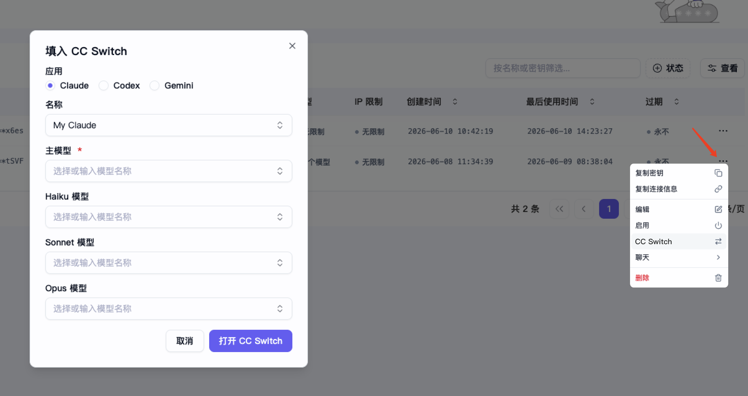The width and height of the screenshot is (748, 396).
Task: Select the Claude radio option
Action: 50,85
